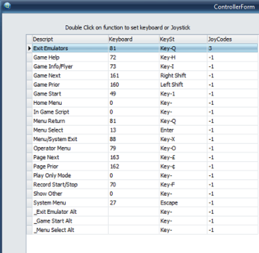Viewport: 259px width, 253px height.
Task: Click the Menu/System Exit row
Action: click(142, 139)
